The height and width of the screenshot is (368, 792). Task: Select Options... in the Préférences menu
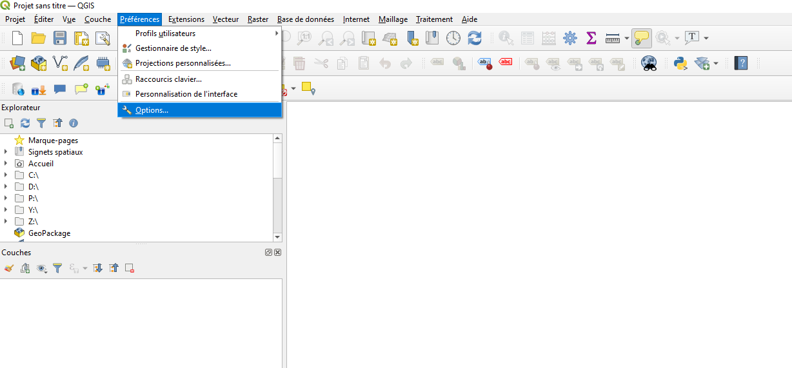pyautogui.click(x=152, y=110)
